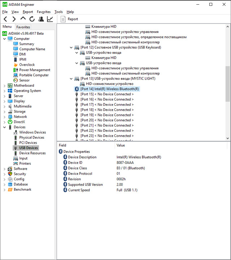Select the Physical Devices icon
The height and width of the screenshot is (260, 231).
(16, 138)
